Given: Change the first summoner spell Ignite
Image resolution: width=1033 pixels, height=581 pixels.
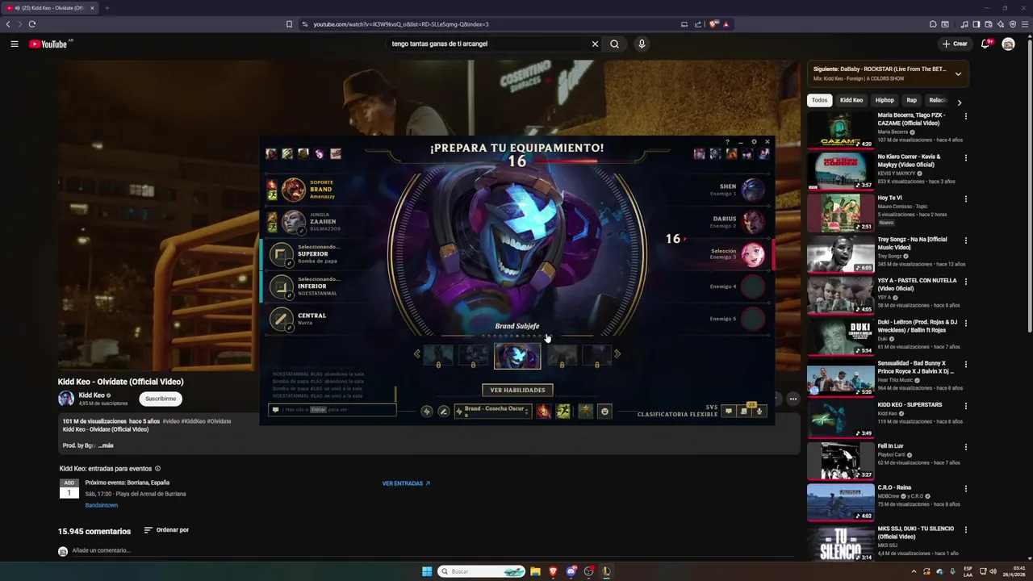Looking at the screenshot, I should [x=544, y=412].
